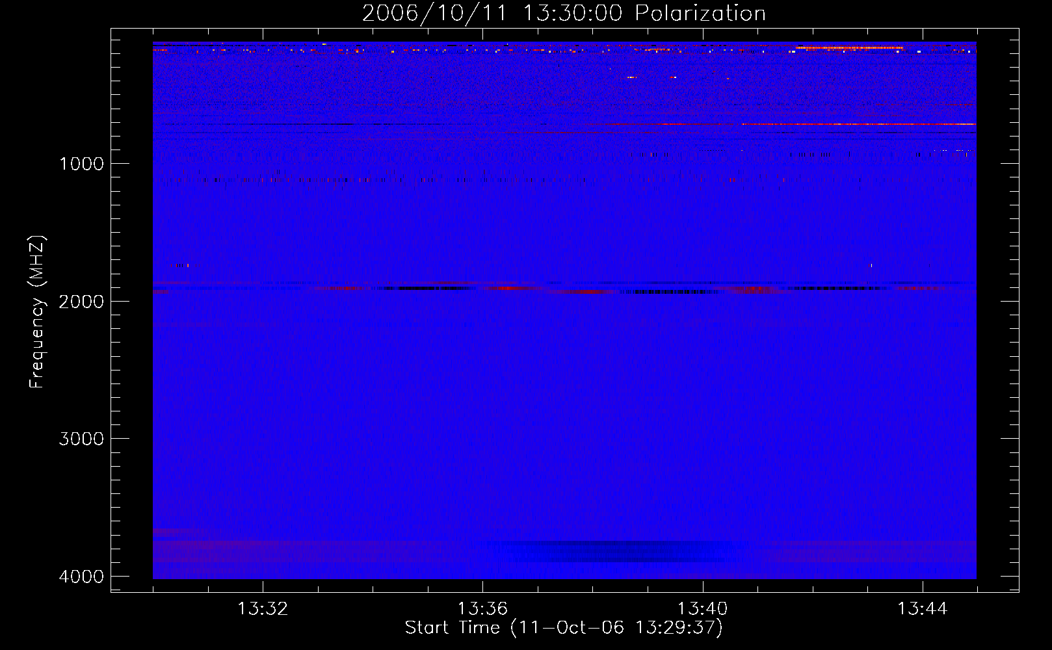Click the bright orange band at top right of spectrogram
The image size is (1052, 650).
coord(849,47)
